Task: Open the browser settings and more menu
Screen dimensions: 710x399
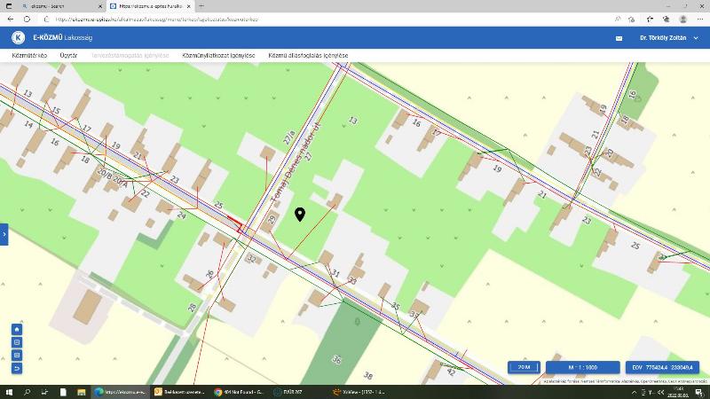Action: click(700, 20)
